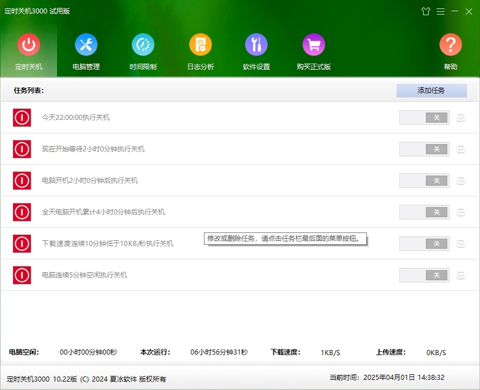The image size is (480, 390).
Task: Open menu button for 现在开始等待2小时 task
Action: point(461,149)
